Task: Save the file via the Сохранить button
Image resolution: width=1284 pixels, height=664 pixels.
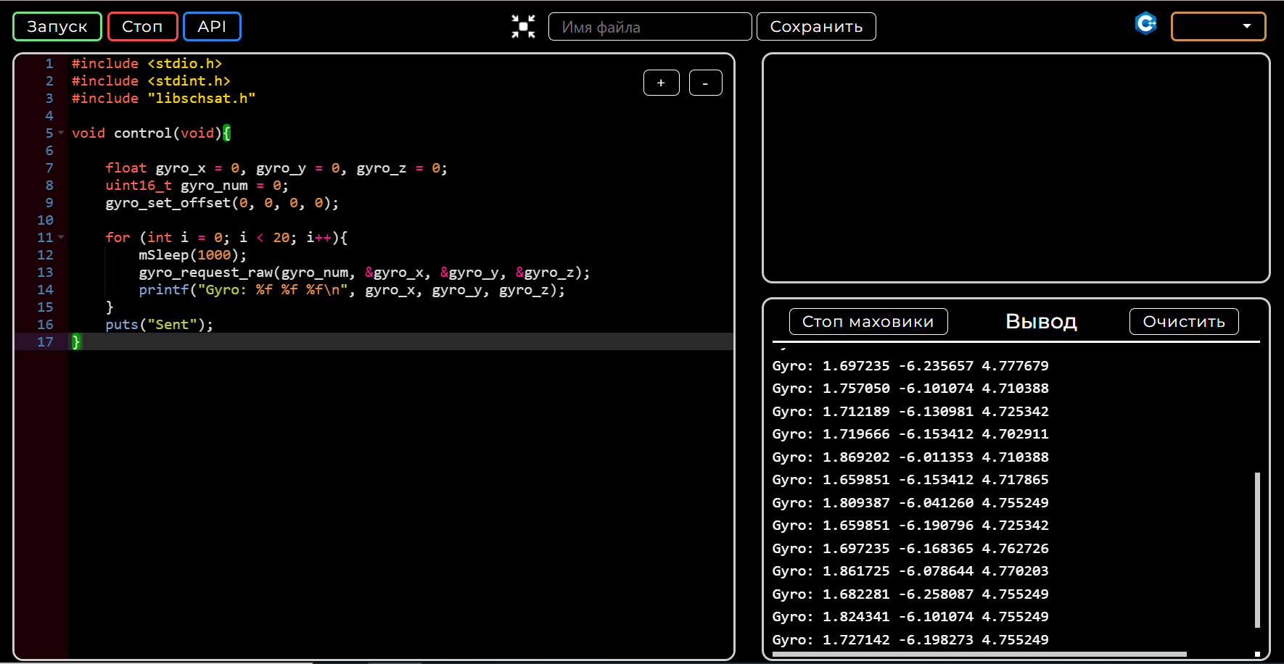Action: [x=815, y=26]
